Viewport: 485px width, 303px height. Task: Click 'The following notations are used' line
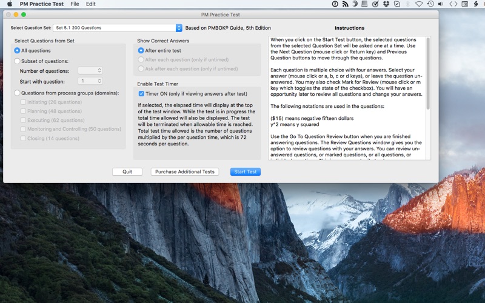[327, 106]
